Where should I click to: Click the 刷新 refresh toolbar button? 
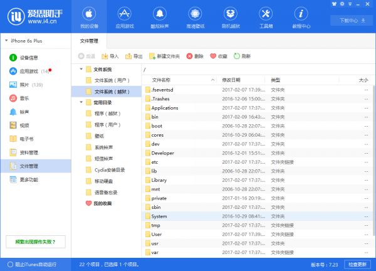pyautogui.click(x=242, y=56)
